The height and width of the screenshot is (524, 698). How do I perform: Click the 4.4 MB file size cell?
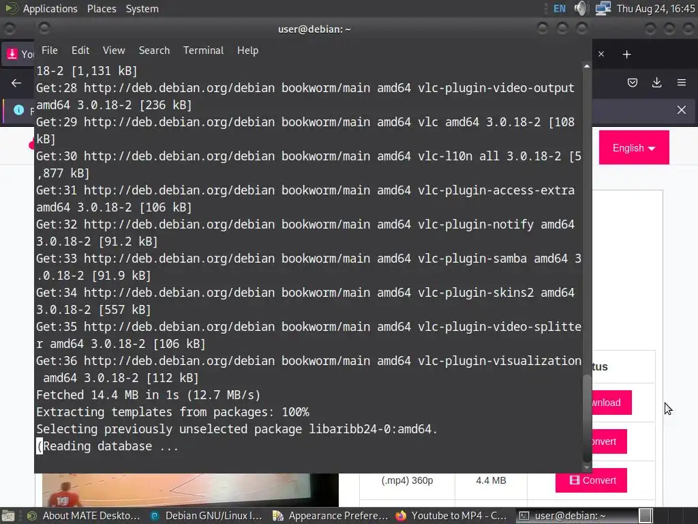(x=491, y=480)
